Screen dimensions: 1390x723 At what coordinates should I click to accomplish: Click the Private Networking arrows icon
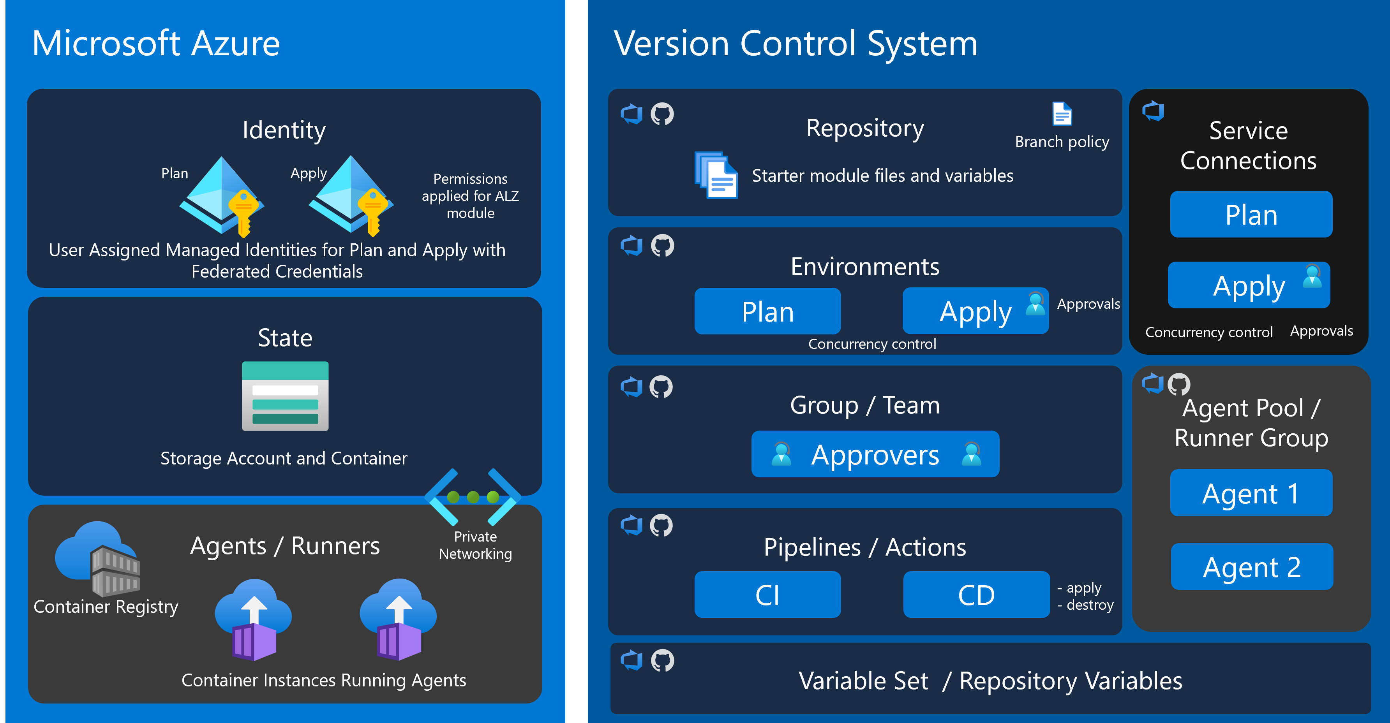[x=473, y=497]
